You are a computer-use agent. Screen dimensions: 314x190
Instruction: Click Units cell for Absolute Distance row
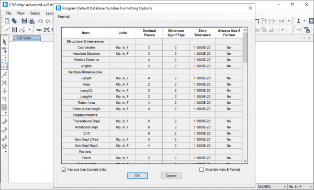122,54
